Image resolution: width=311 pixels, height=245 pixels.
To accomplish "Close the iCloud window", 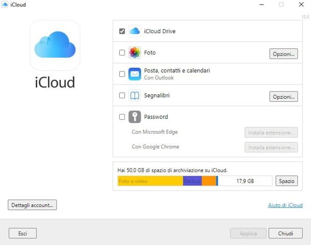I will (x=301, y=5).
